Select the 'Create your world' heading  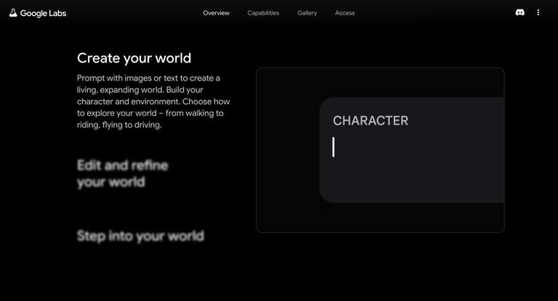coord(134,58)
